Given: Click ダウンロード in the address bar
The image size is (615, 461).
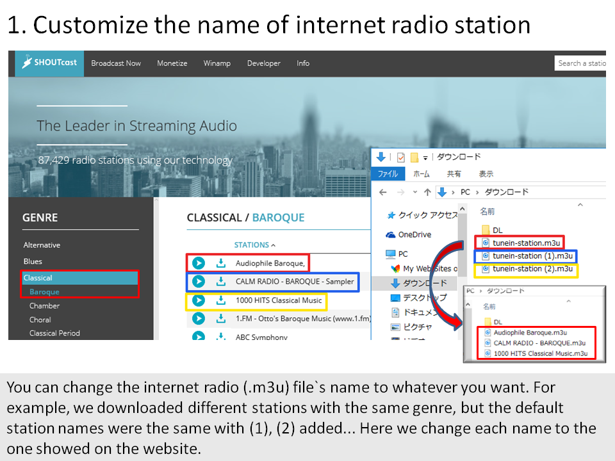Looking at the screenshot, I should point(506,192).
